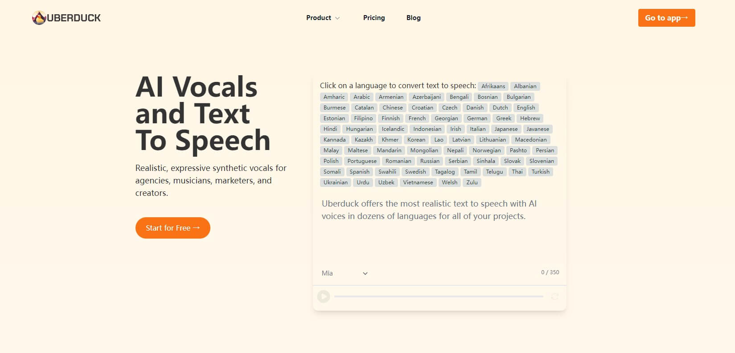Image resolution: width=735 pixels, height=353 pixels.
Task: Pick the Danish language tag
Action: (x=475, y=108)
